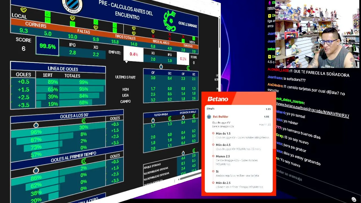
Task: Click the GOLES A LOS 90' header
Action: pyautogui.click(x=74, y=116)
